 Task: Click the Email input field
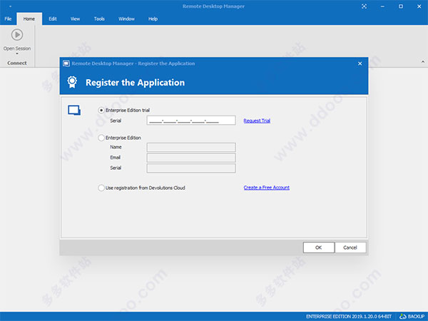point(191,158)
